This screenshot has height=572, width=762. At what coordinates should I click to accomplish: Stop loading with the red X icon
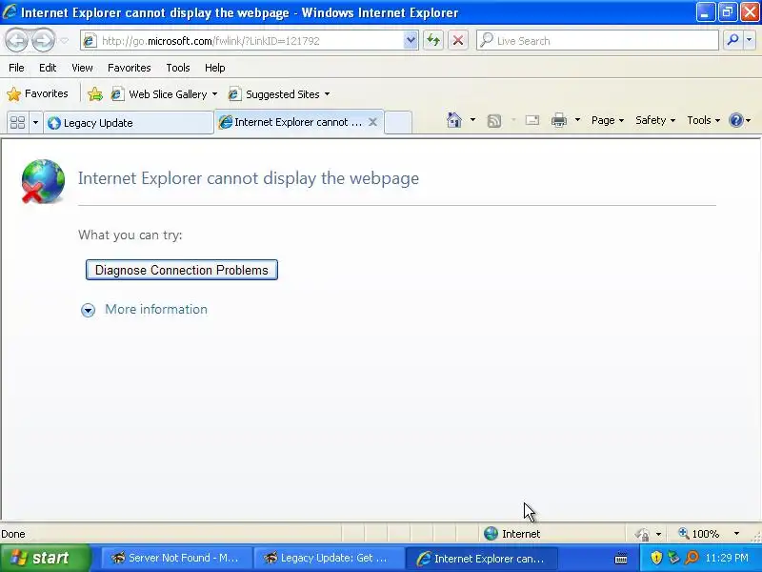click(458, 40)
